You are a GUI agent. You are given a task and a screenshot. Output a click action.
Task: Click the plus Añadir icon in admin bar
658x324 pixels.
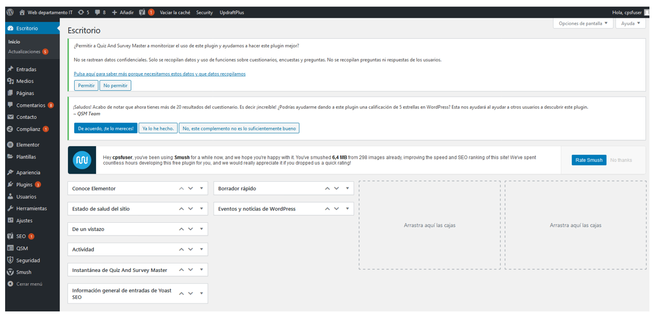click(115, 13)
